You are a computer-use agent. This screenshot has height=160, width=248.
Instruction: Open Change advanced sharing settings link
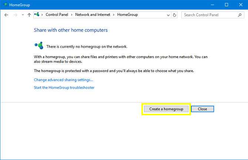tap(63, 80)
